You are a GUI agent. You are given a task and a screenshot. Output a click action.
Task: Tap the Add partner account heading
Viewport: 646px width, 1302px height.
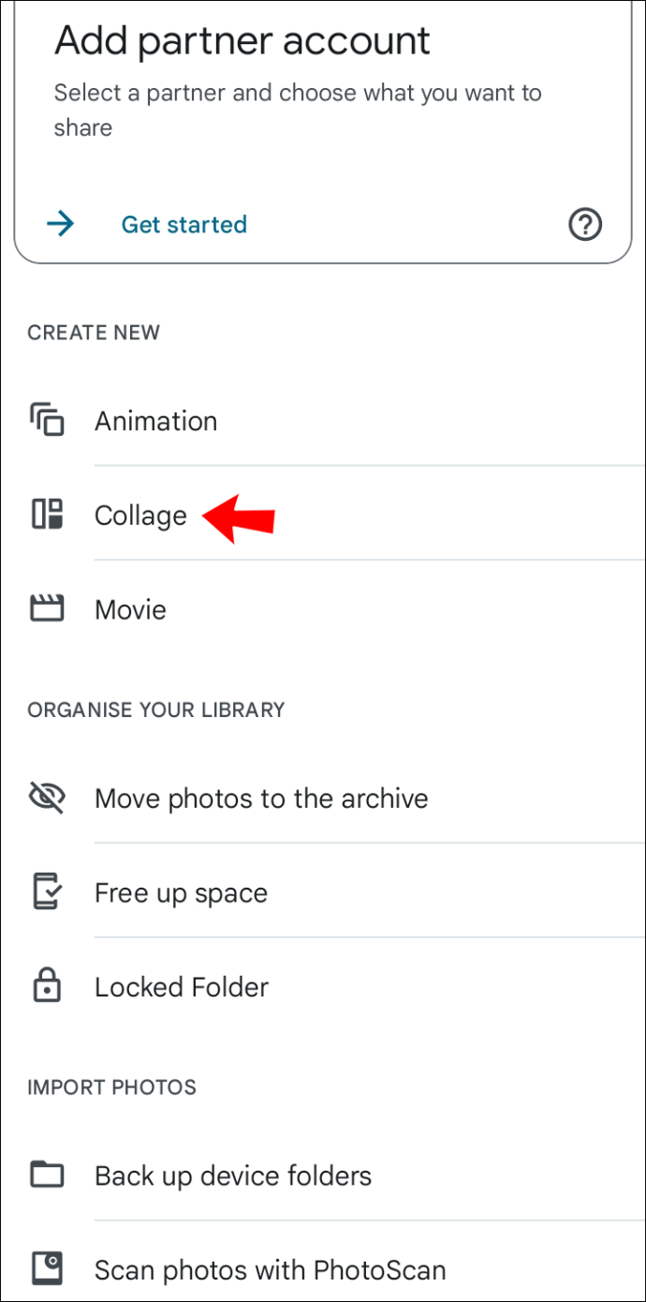(242, 41)
